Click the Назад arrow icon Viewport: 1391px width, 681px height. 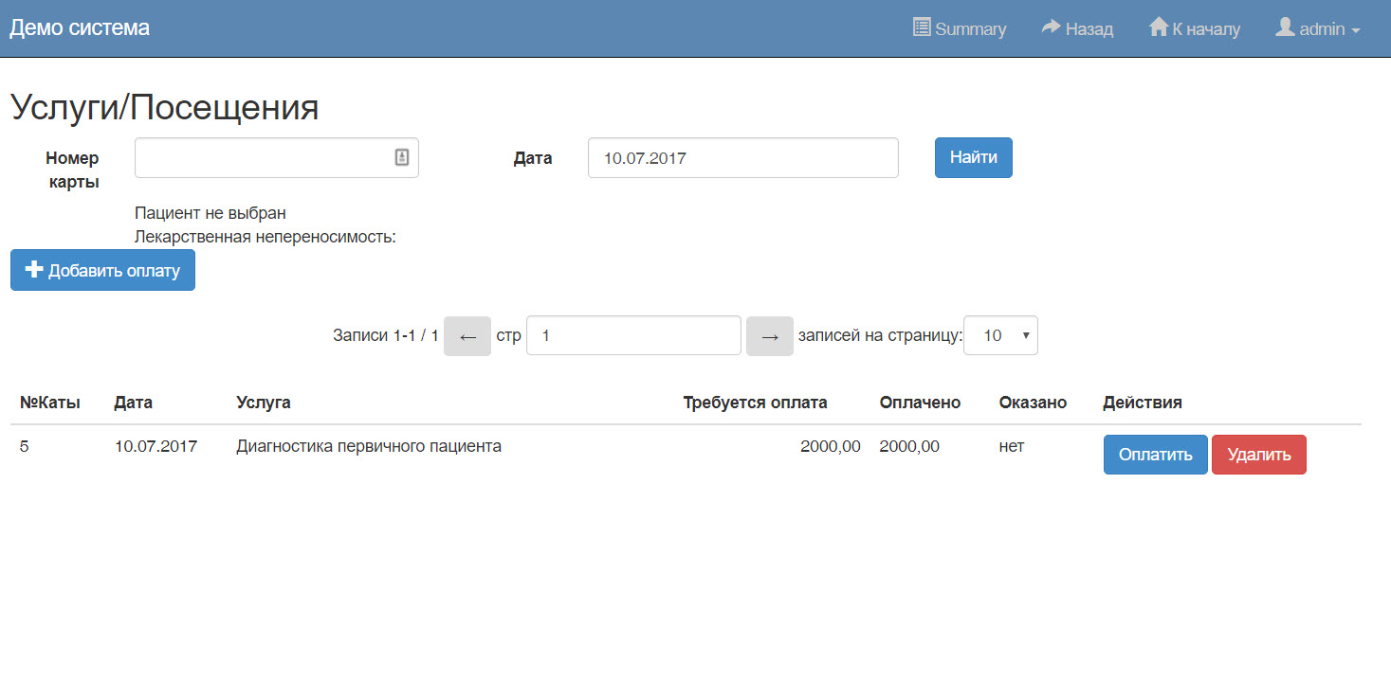coord(1051,27)
